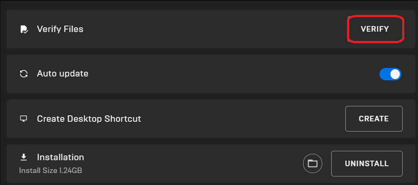Click empty space in the Installation row
The width and height of the screenshot is (418, 185).
click(192, 164)
